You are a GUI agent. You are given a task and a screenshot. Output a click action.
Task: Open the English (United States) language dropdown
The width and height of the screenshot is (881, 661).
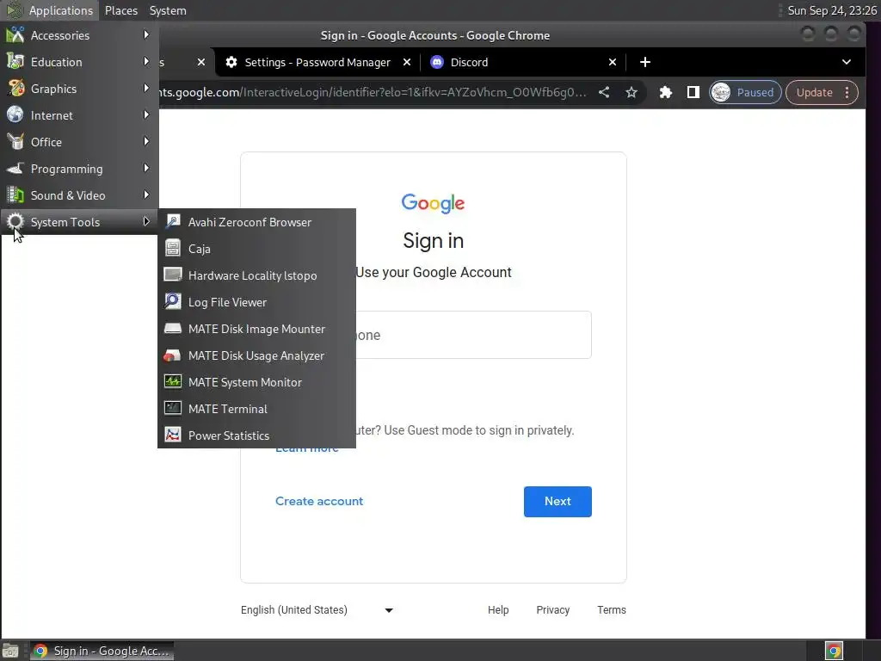[317, 610]
